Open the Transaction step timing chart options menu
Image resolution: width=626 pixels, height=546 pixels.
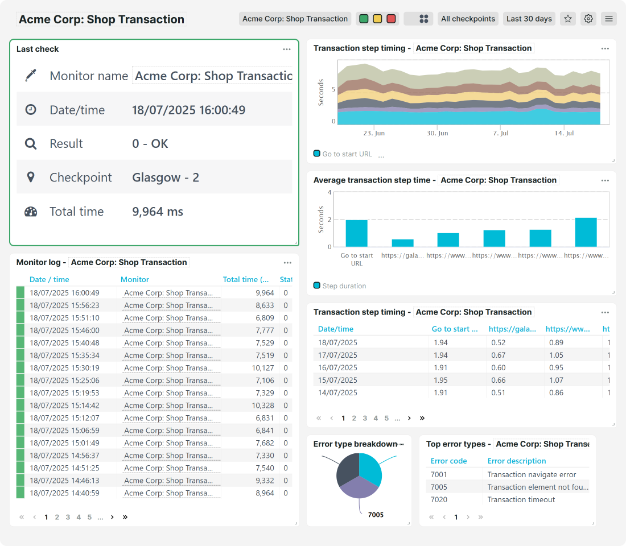click(x=605, y=48)
